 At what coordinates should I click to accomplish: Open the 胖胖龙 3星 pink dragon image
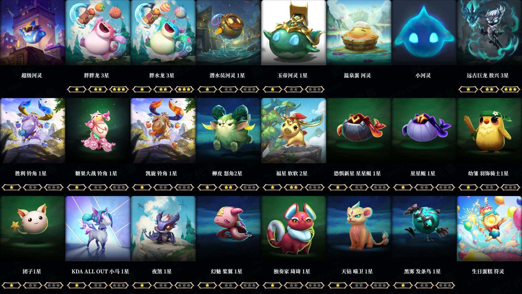click(x=98, y=33)
